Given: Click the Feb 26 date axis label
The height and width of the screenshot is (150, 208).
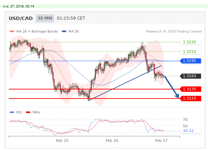Looking at the screenshot, I should coord(112,141).
